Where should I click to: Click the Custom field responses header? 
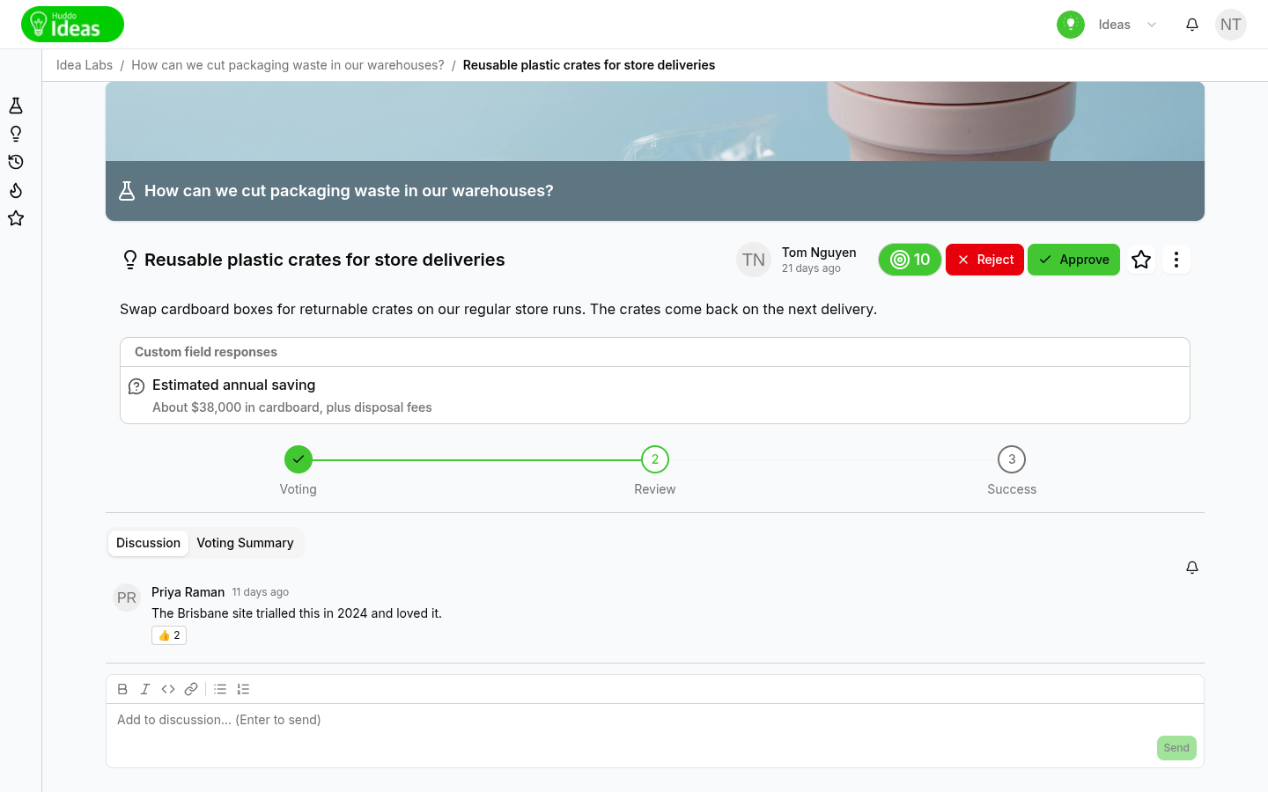(206, 352)
